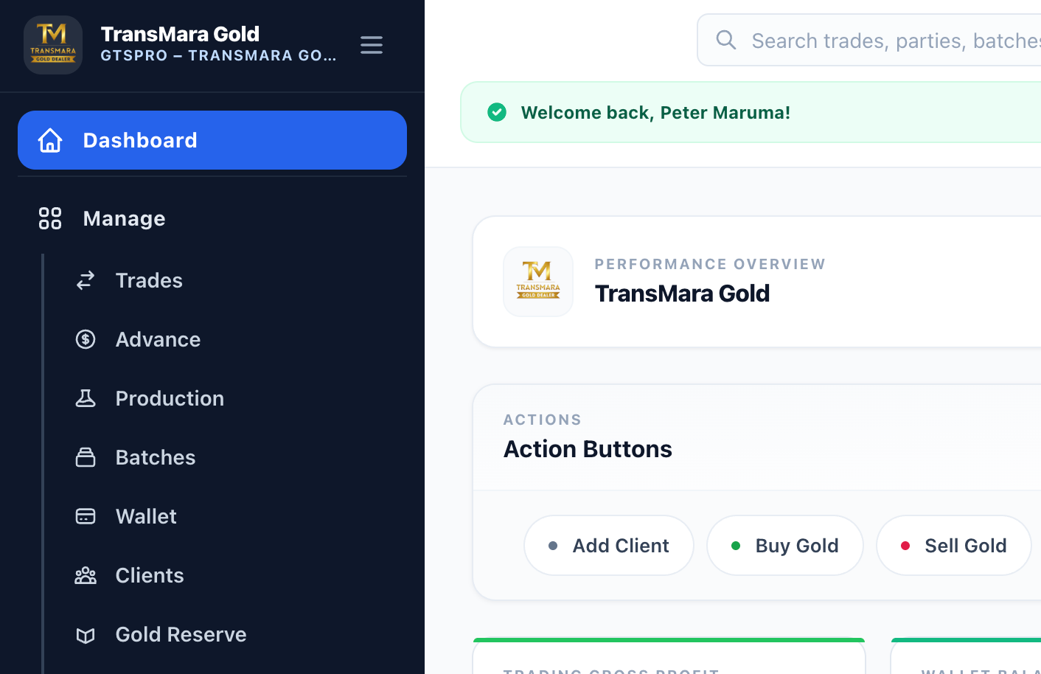Viewport: 1041px width, 674px height.
Task: Open the Dashboard menu item
Action: pyautogui.click(x=140, y=140)
